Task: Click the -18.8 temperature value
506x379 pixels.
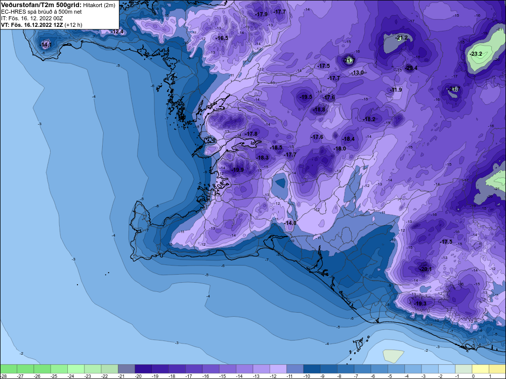Action: [319, 109]
